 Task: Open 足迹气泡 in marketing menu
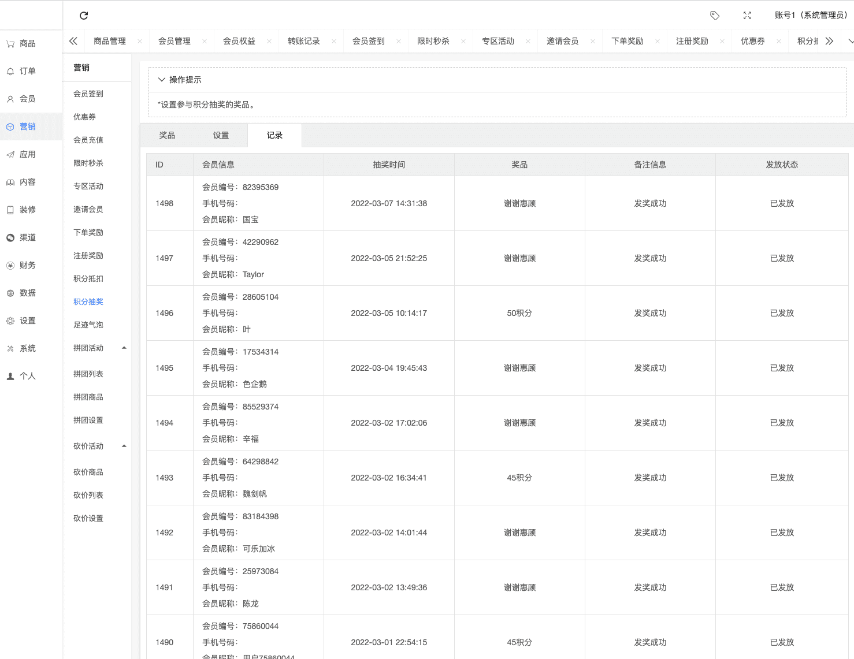(x=88, y=325)
